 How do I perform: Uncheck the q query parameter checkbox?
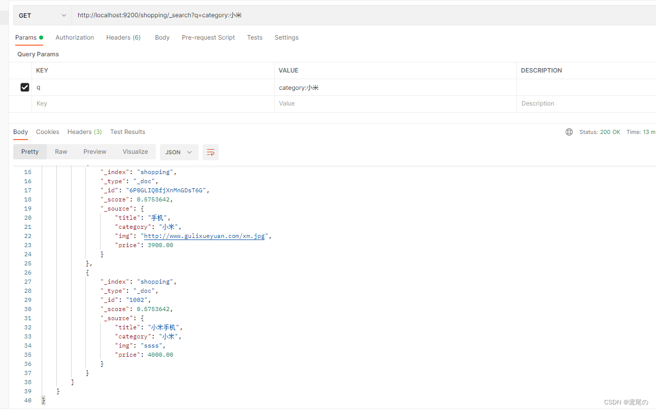click(24, 87)
